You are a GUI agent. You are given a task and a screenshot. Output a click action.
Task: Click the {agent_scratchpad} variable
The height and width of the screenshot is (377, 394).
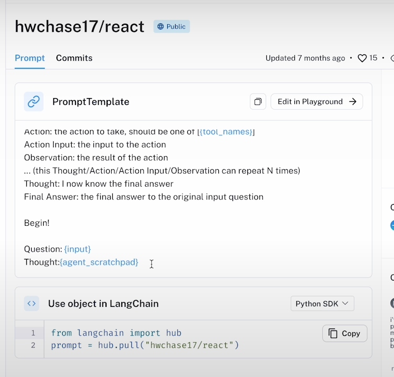pos(99,262)
